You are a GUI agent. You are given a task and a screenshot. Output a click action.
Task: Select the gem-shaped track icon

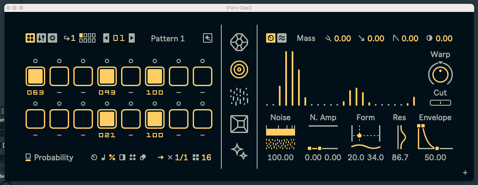pyautogui.click(x=239, y=42)
